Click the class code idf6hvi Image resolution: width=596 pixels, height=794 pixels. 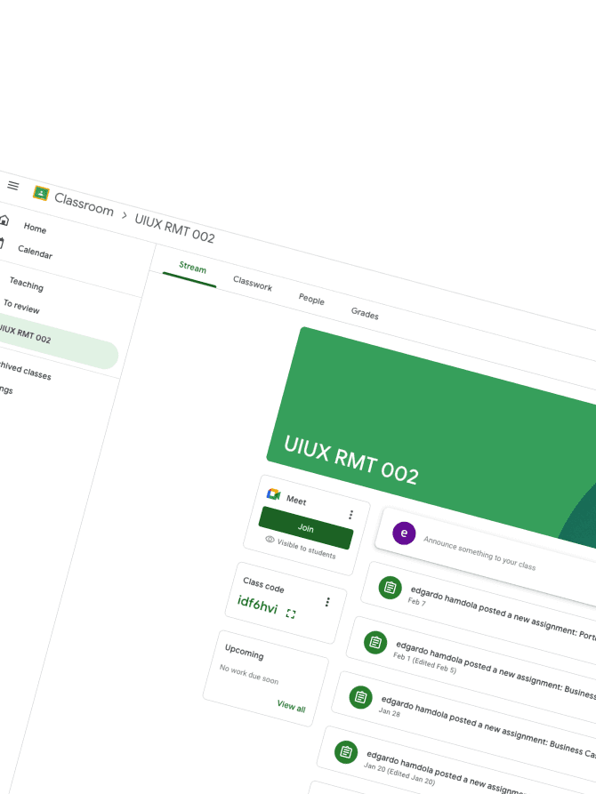pos(257,604)
